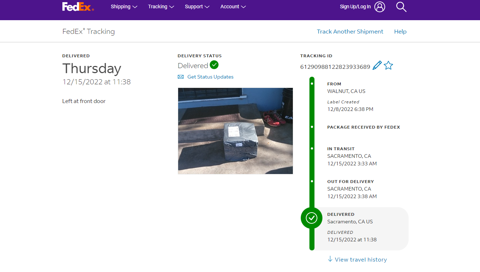Click the large delivered checkmark on timeline
Image resolution: width=480 pixels, height=272 pixels.
(312, 218)
